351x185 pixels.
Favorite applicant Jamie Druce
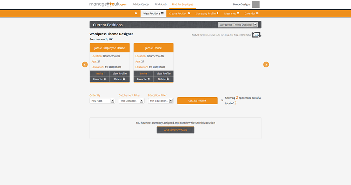[143, 79]
